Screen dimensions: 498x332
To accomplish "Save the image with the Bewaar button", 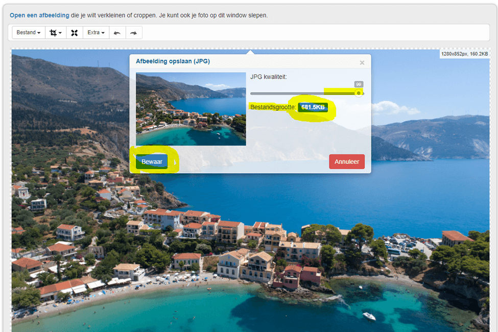I will (x=152, y=162).
